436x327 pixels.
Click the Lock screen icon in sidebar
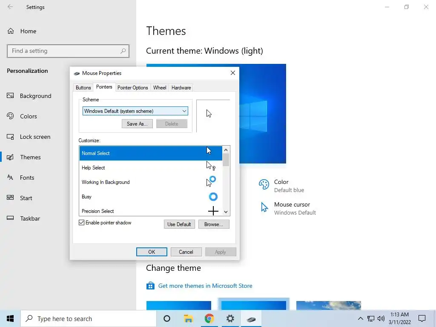pyautogui.click(x=10, y=137)
